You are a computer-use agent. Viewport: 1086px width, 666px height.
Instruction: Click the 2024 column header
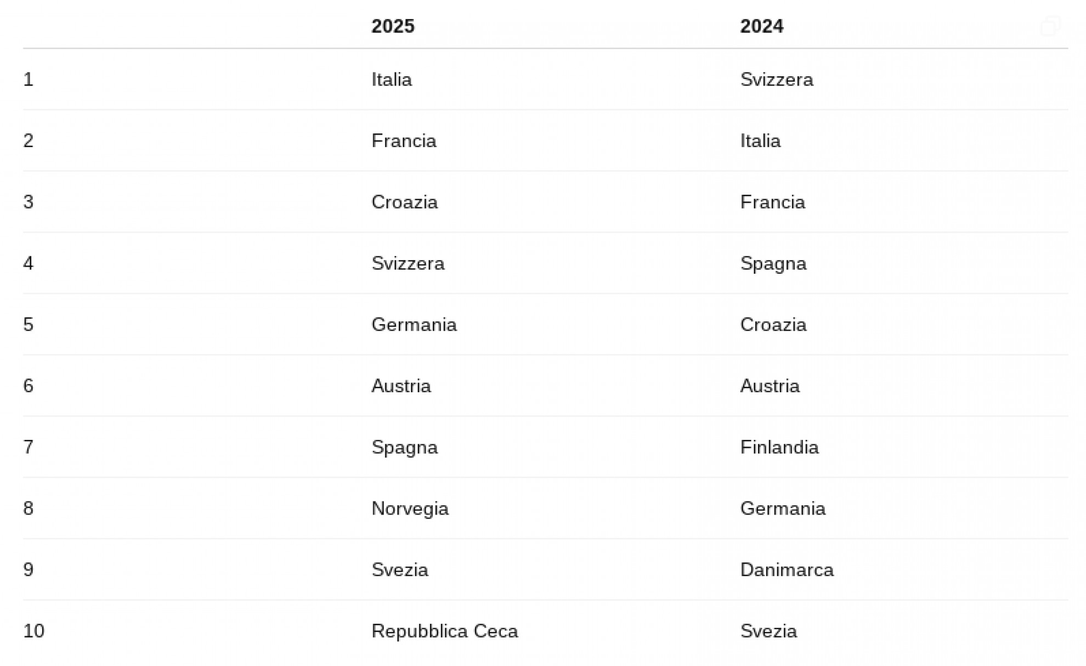click(761, 26)
